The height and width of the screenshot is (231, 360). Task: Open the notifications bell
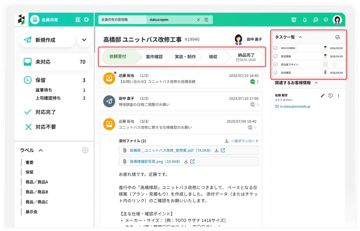click(305, 20)
